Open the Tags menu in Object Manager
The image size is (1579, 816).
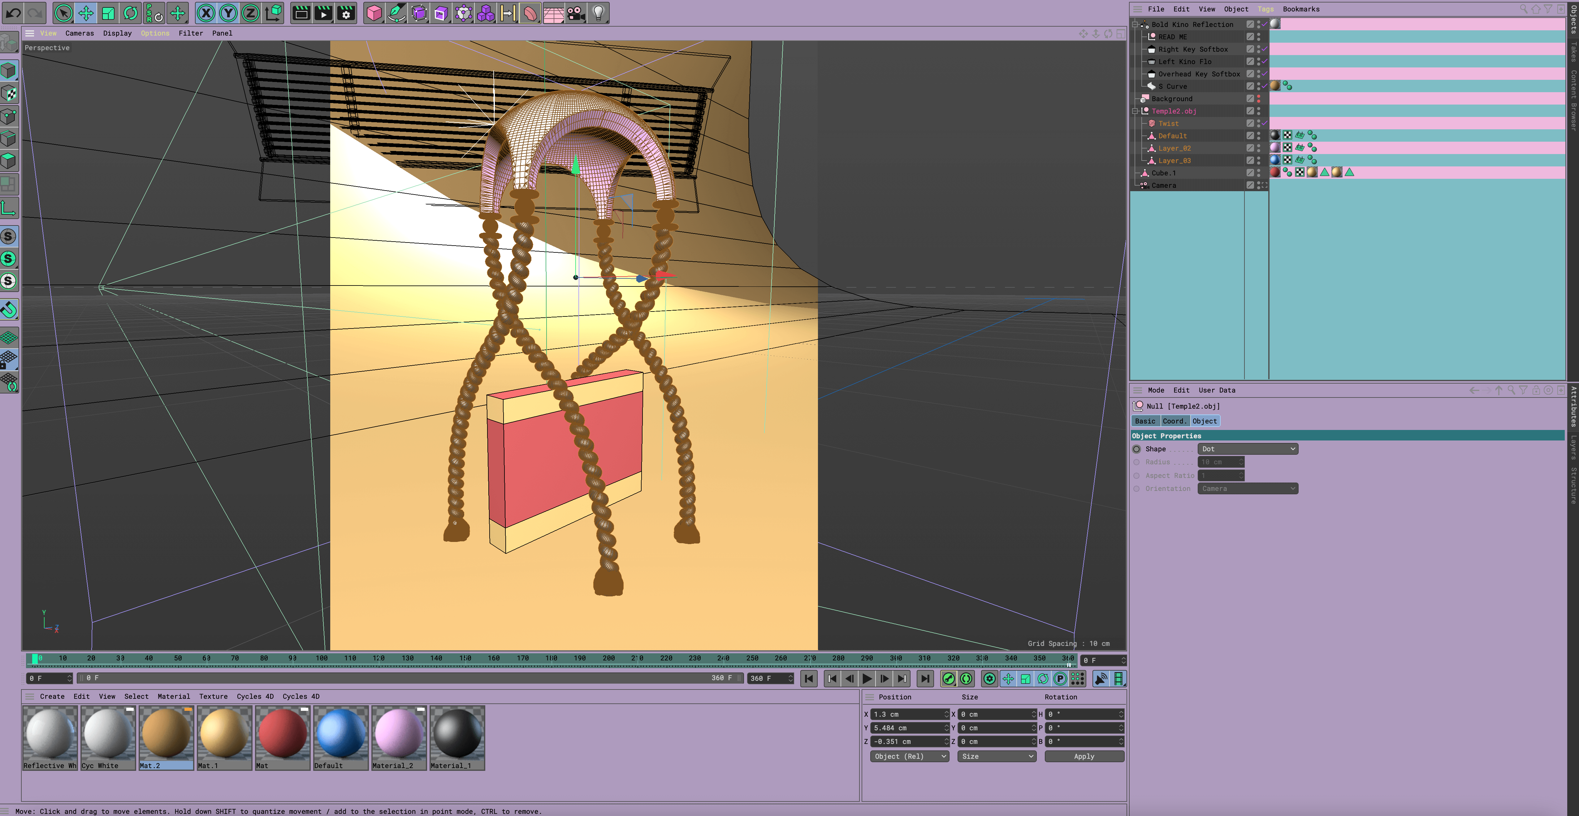tap(1265, 9)
